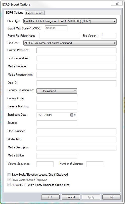Click the Cancel button
This screenshot has width=125, height=204.
(71, 197)
